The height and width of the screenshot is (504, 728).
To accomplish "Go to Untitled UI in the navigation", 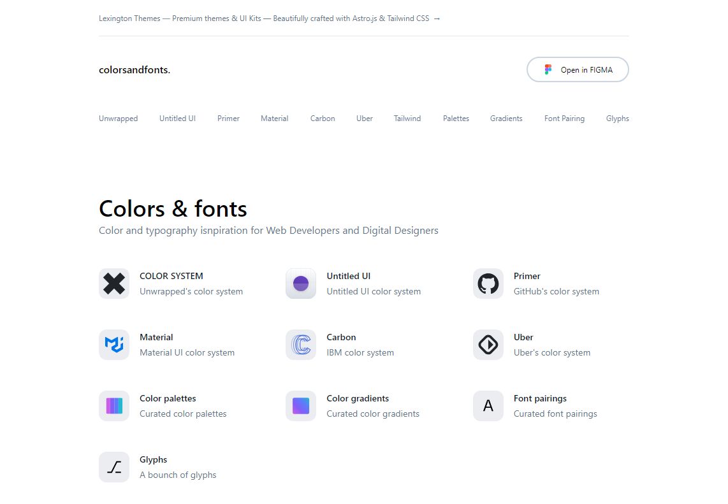I will pyautogui.click(x=177, y=119).
